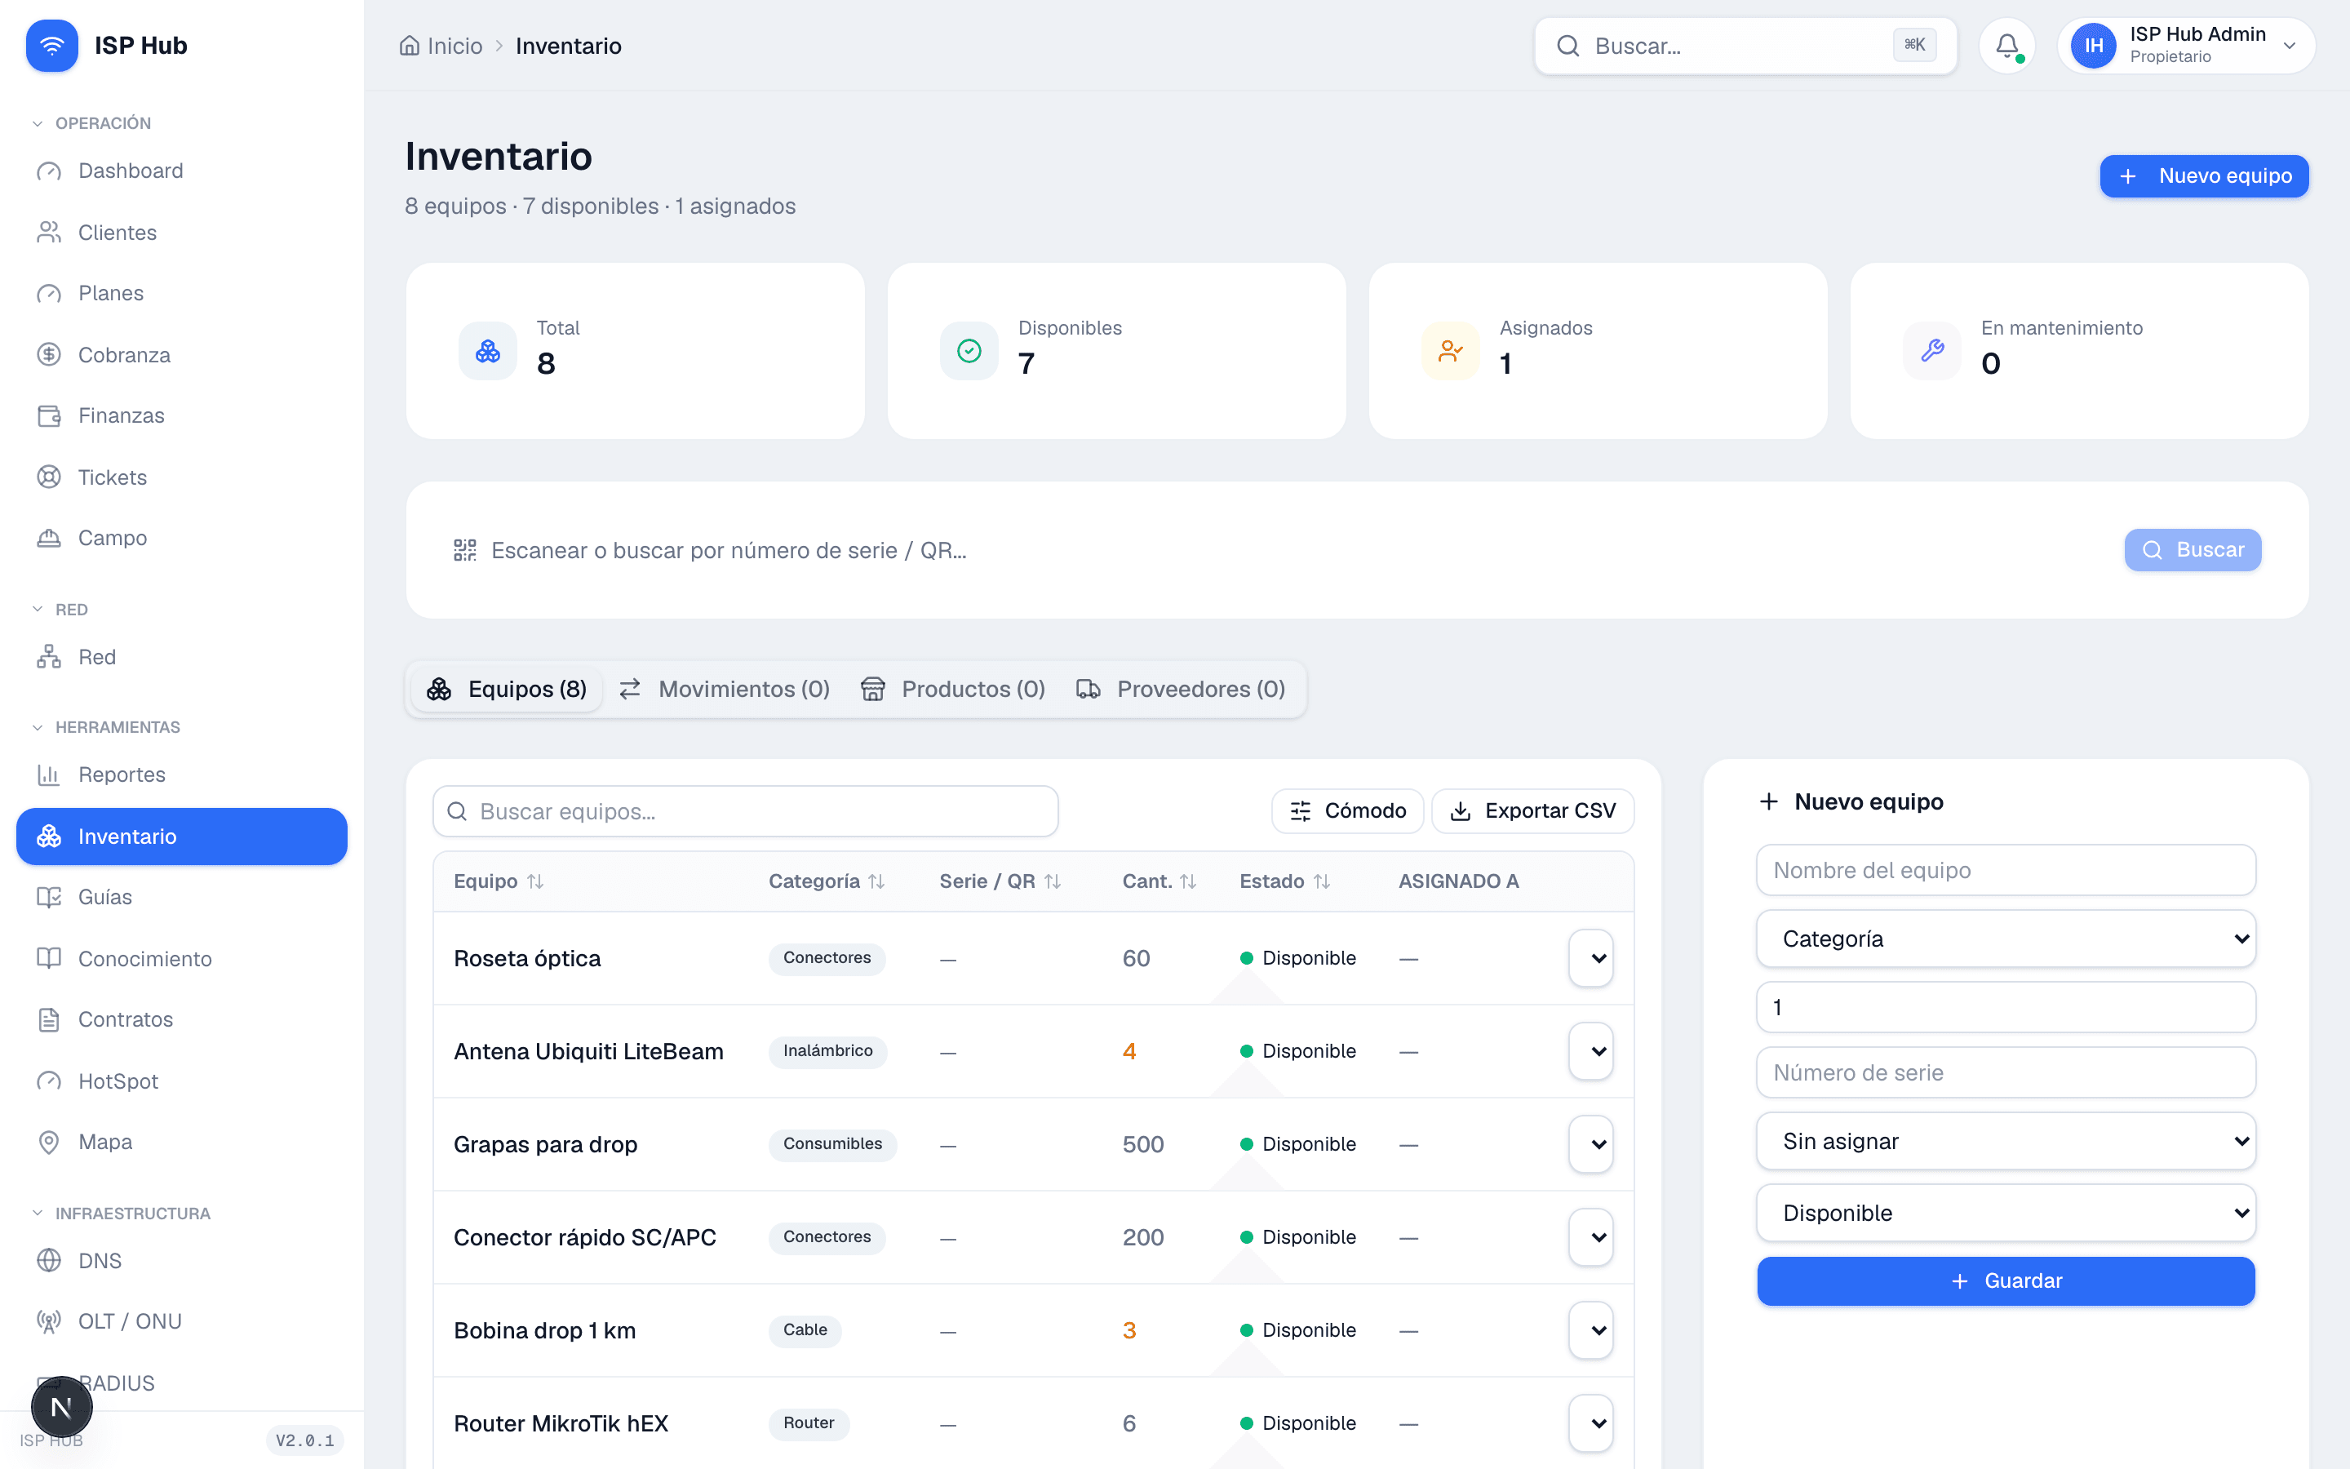Click the blue Nuevo equipo button
Screen dimensions: 2350x1469
click(2204, 175)
